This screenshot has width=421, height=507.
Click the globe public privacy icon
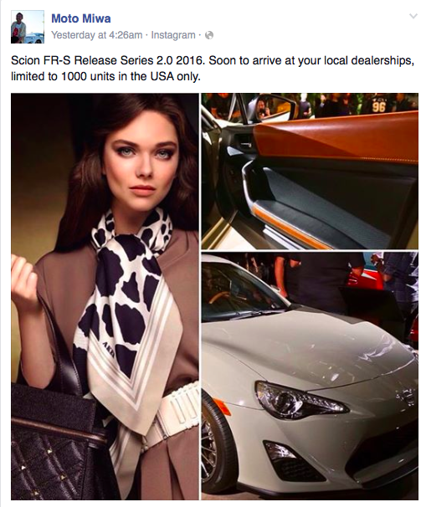pyautogui.click(x=209, y=35)
